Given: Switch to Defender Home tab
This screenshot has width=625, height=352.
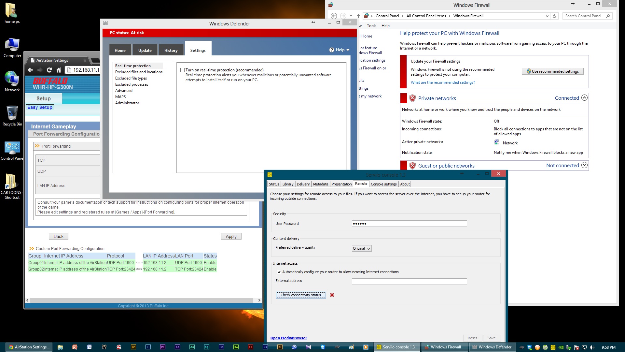Looking at the screenshot, I should pos(120,50).
